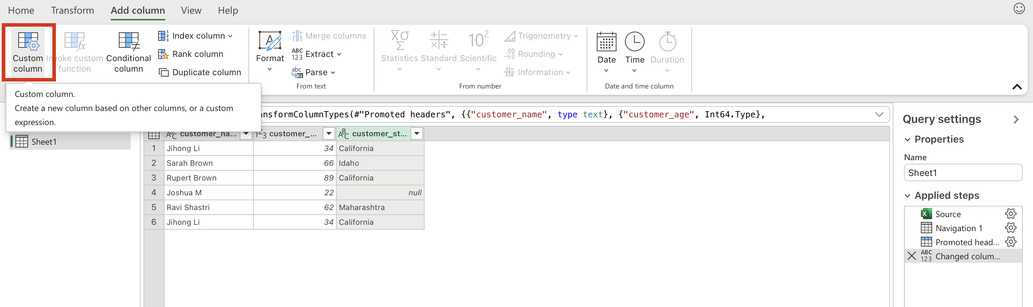Click the Custom column icon
Viewport: 1033px width, 307px height.
pyautogui.click(x=28, y=41)
